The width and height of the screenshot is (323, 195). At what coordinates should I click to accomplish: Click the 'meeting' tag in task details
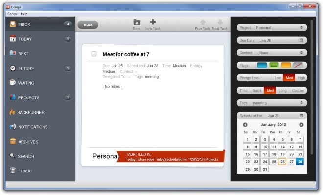[152, 77]
